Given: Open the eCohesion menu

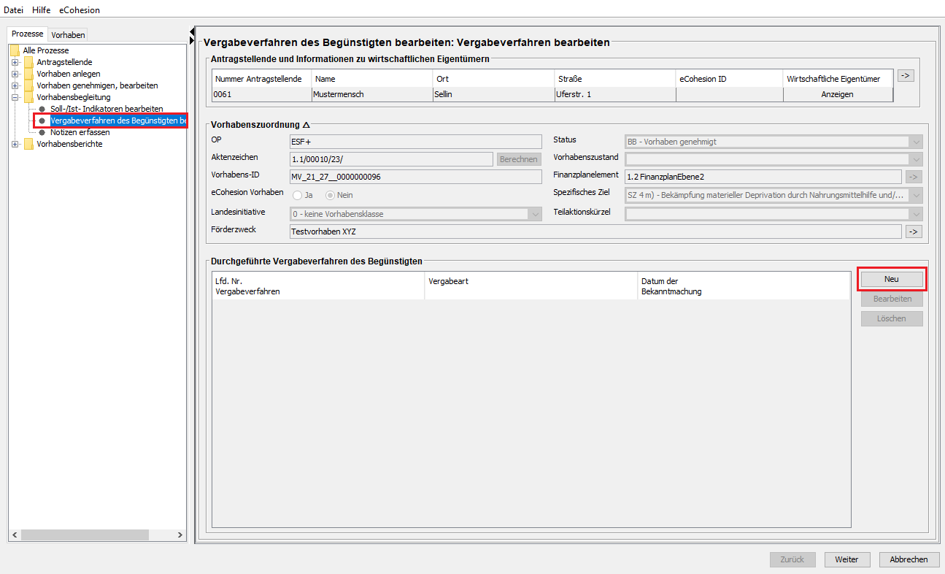Looking at the screenshot, I should click(x=80, y=10).
